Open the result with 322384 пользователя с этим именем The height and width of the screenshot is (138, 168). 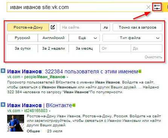pyautogui.click(x=72, y=71)
